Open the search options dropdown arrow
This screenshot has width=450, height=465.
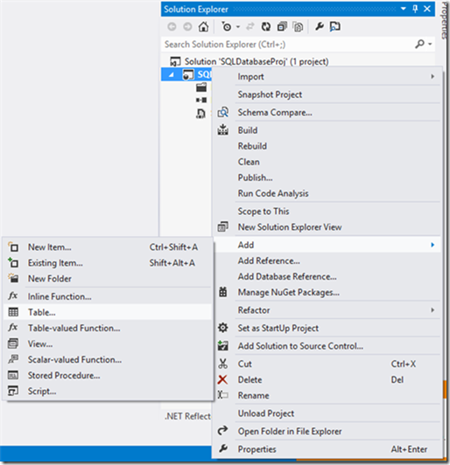coord(430,45)
